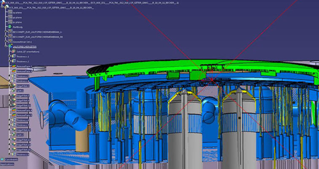Click the green PartBody gear icon

[x=10, y=27]
